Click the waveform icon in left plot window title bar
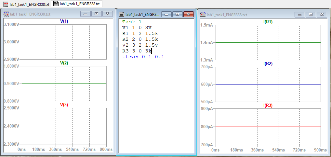This screenshot has height=157, width=331. point(6,14)
